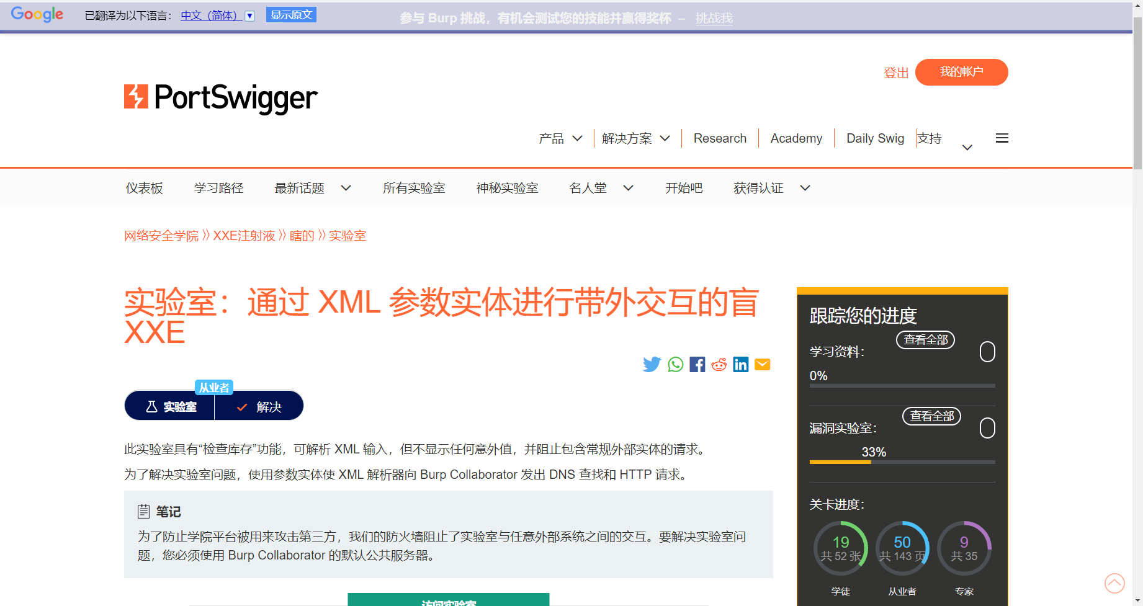Open the 获得认证 nav item
The height and width of the screenshot is (606, 1143).
coord(758,188)
